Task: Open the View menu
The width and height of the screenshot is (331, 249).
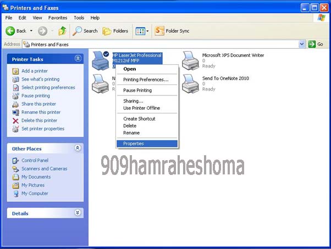Action: click(37, 18)
